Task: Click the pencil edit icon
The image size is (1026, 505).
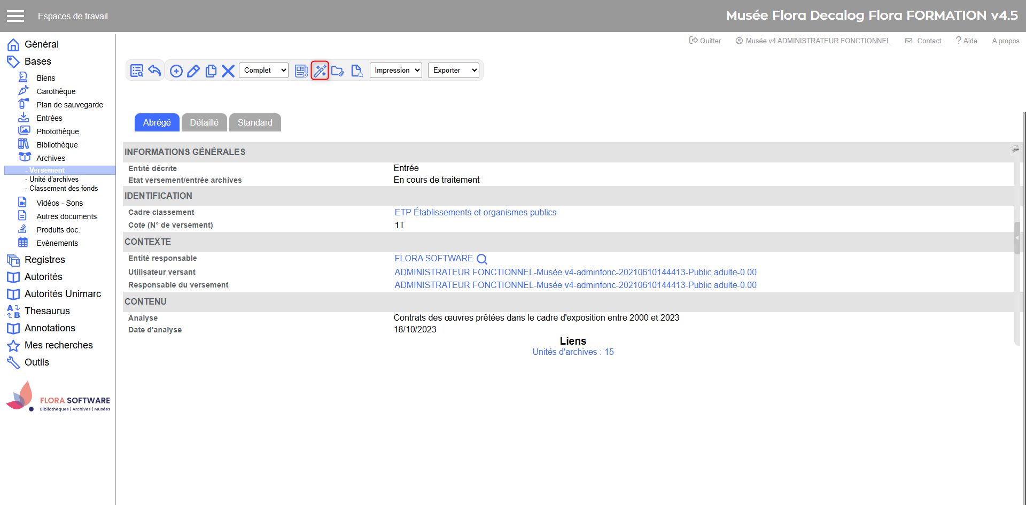Action: tap(193, 71)
